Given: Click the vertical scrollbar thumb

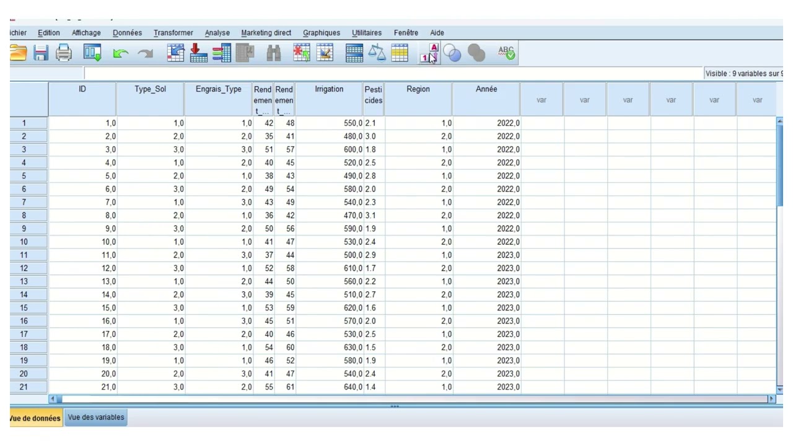Looking at the screenshot, I should (x=779, y=165).
